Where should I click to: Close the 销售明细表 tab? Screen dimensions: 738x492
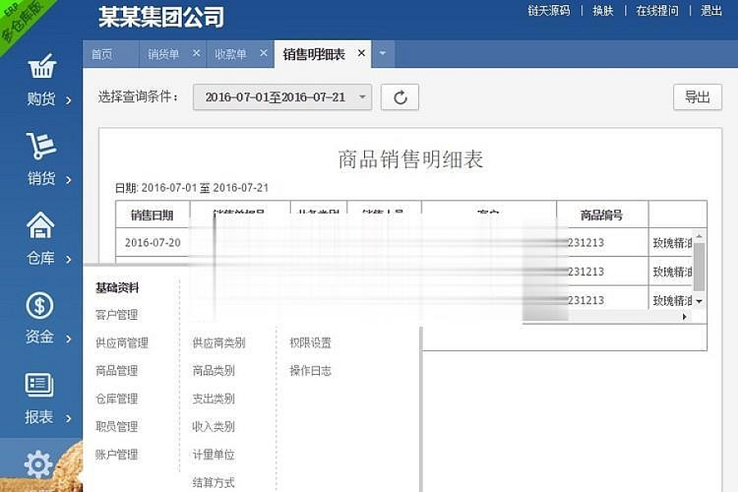[x=361, y=53]
